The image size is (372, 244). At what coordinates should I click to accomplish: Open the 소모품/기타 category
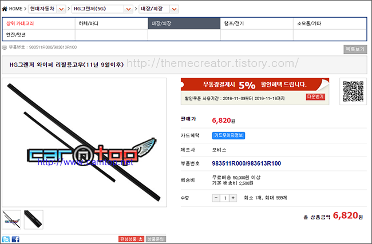click(330, 23)
